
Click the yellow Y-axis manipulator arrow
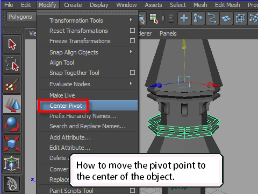click(x=184, y=44)
